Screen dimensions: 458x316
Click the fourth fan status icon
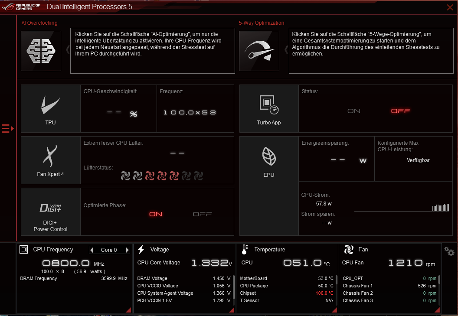pyautogui.click(x=162, y=176)
